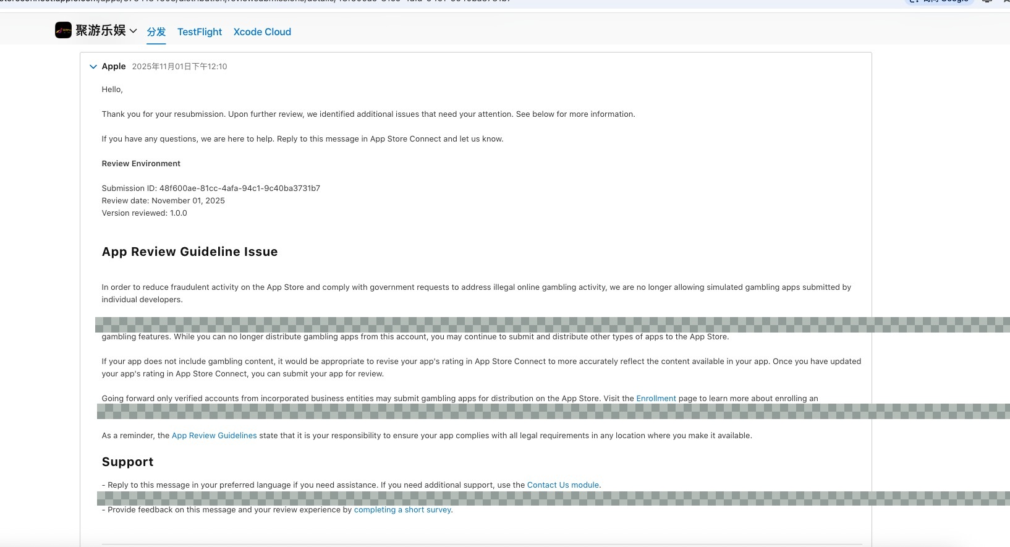The image size is (1010, 547).
Task: Click the Submission ID line
Action: (x=211, y=189)
